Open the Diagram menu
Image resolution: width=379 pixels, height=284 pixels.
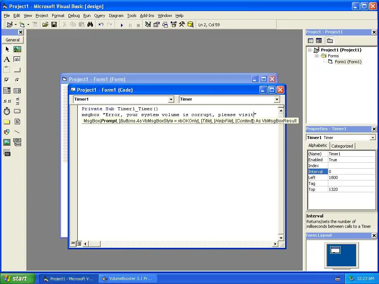pos(116,16)
